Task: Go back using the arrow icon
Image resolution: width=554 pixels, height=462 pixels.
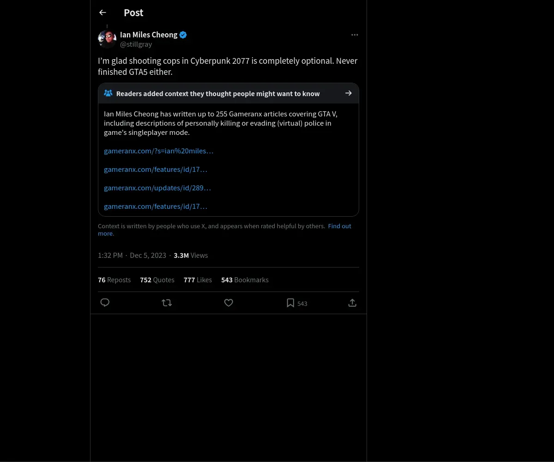Action: (102, 12)
